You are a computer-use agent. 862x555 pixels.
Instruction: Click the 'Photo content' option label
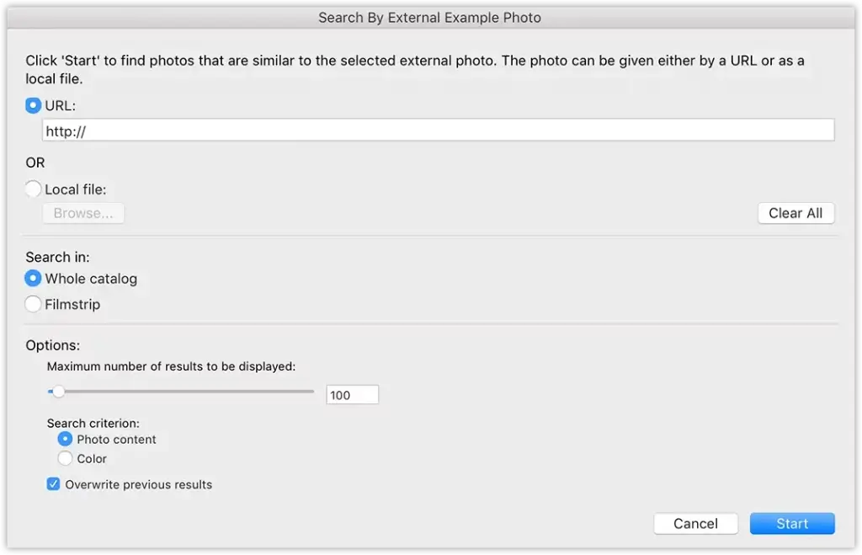[116, 439]
